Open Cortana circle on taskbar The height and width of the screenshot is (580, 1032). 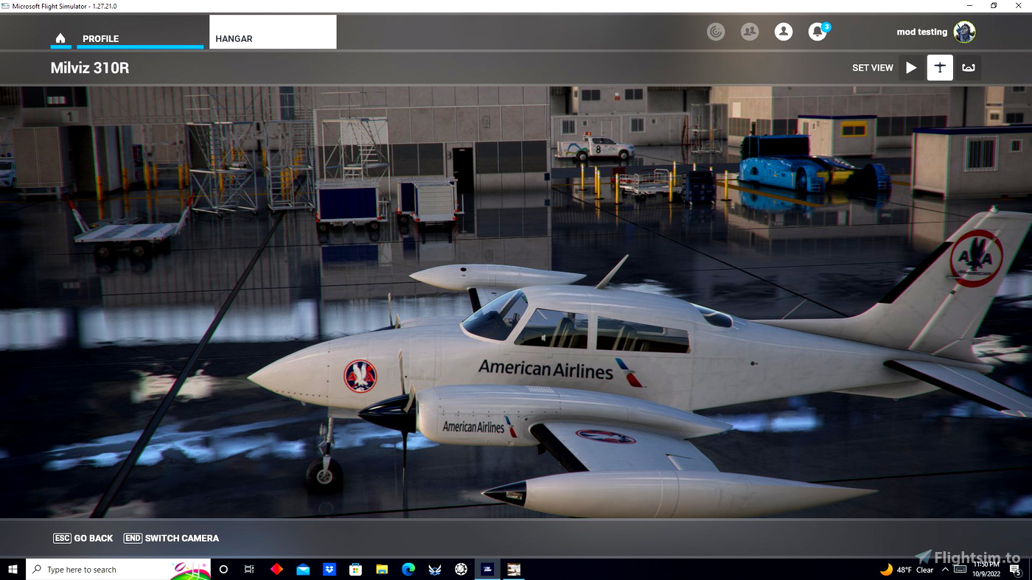point(224,570)
